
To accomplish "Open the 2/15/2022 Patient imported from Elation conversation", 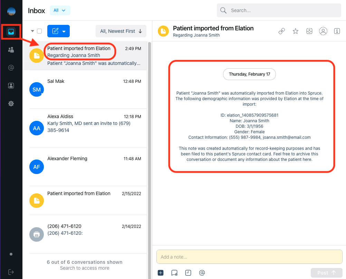I will tap(85, 200).
